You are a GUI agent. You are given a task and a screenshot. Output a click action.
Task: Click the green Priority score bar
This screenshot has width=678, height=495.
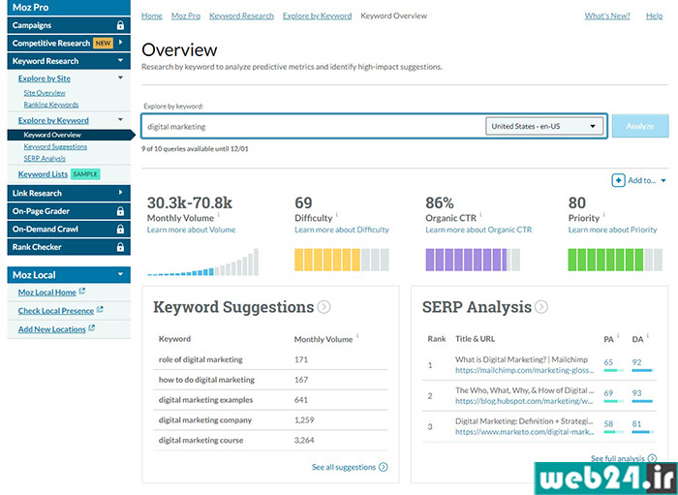tap(615, 260)
